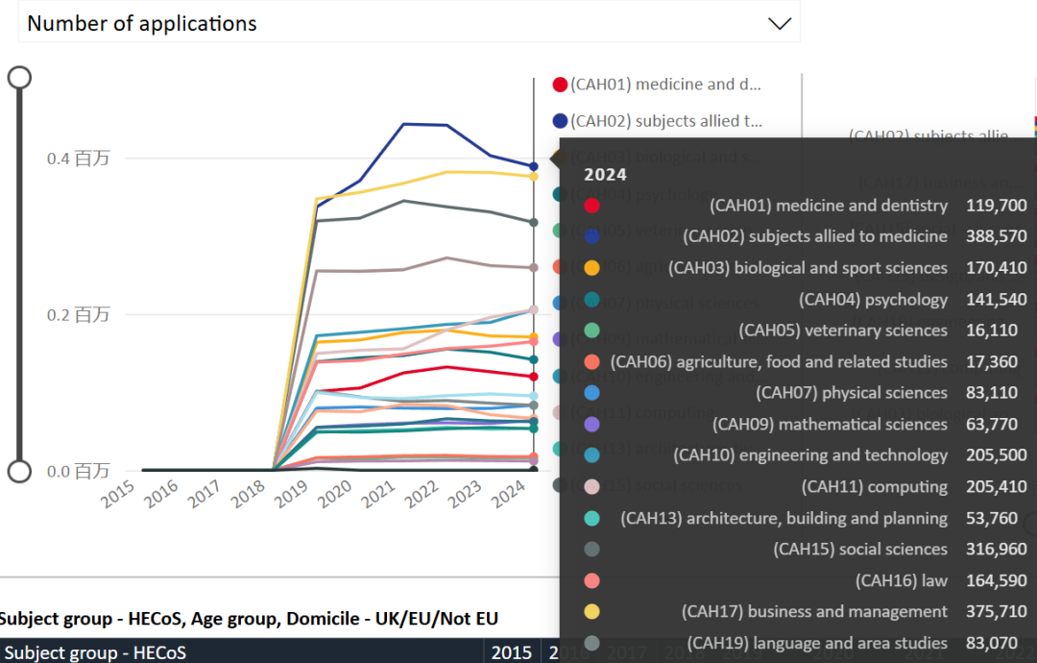Click the Subject group - HECoS column header
1037x663 pixels.
point(96,653)
